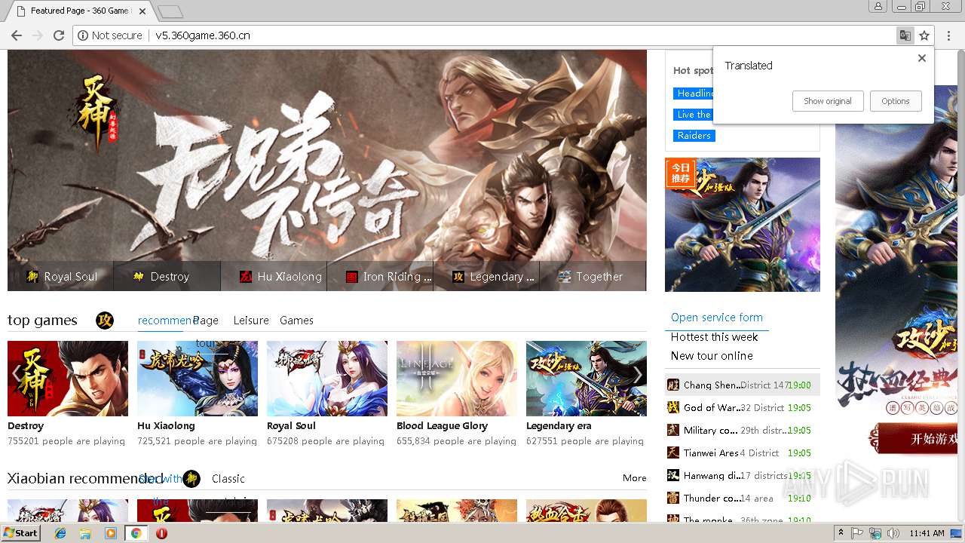Viewport: 965px width, 543px height.
Task: Click the browser forward arrow
Action: 38,35
